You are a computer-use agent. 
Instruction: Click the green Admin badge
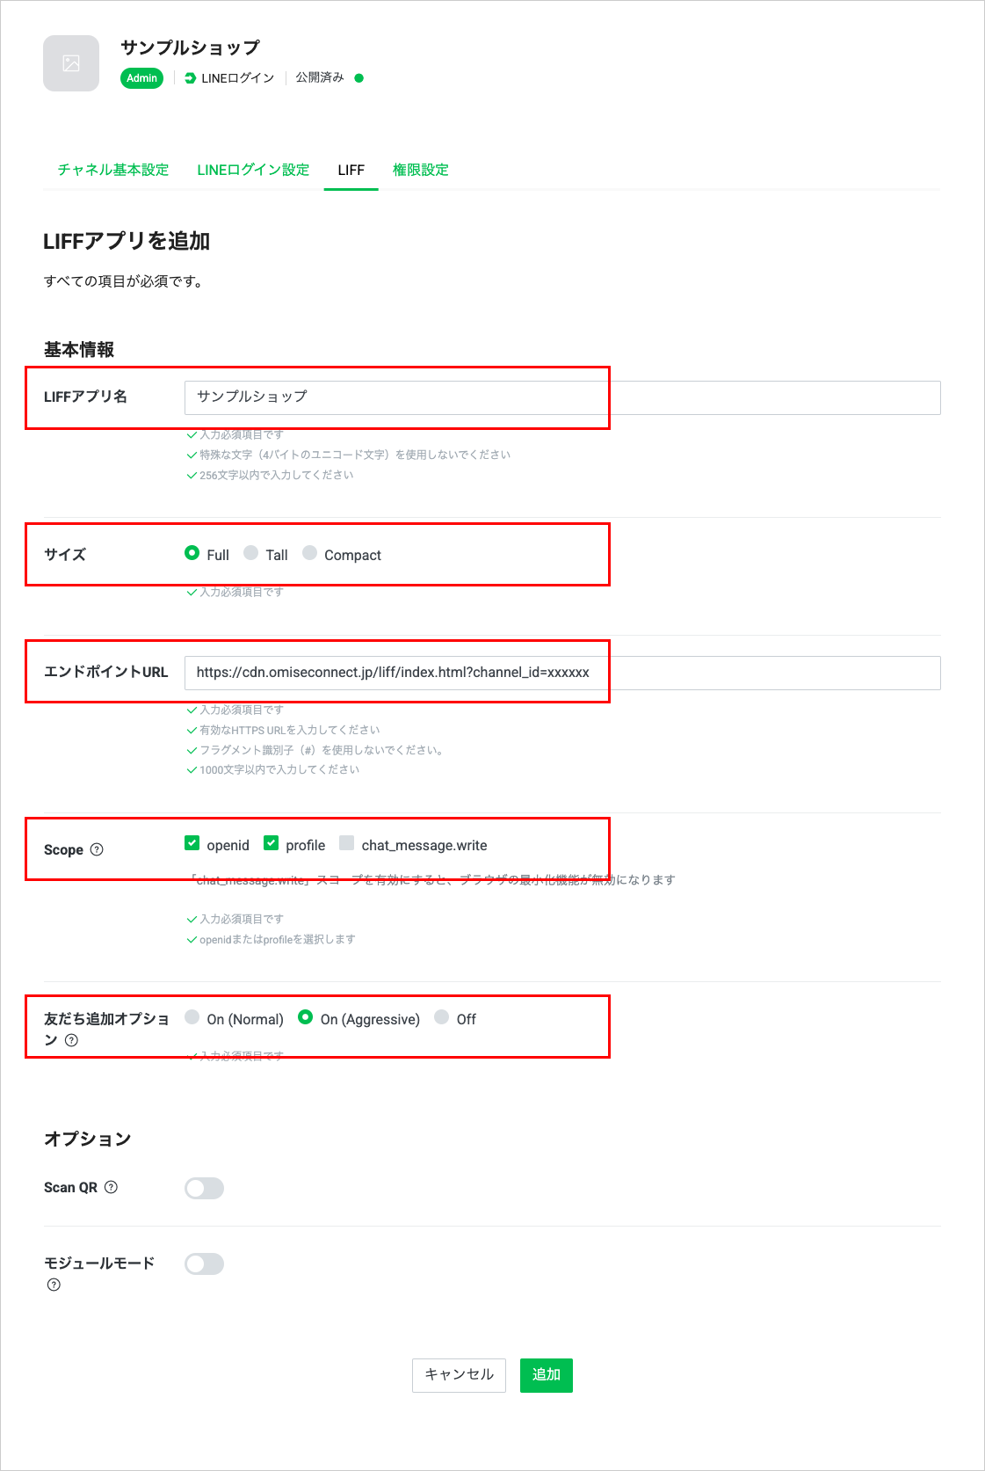click(x=141, y=78)
